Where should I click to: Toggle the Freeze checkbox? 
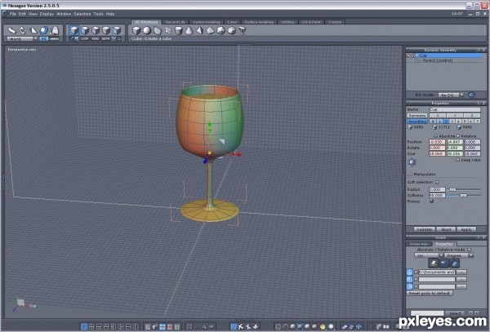(x=431, y=201)
